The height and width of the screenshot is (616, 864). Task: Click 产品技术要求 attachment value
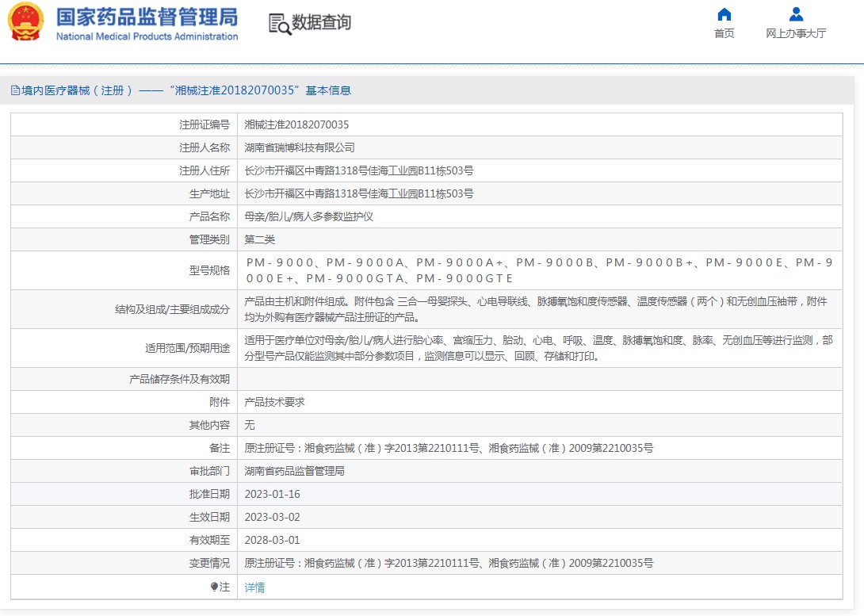pos(274,402)
